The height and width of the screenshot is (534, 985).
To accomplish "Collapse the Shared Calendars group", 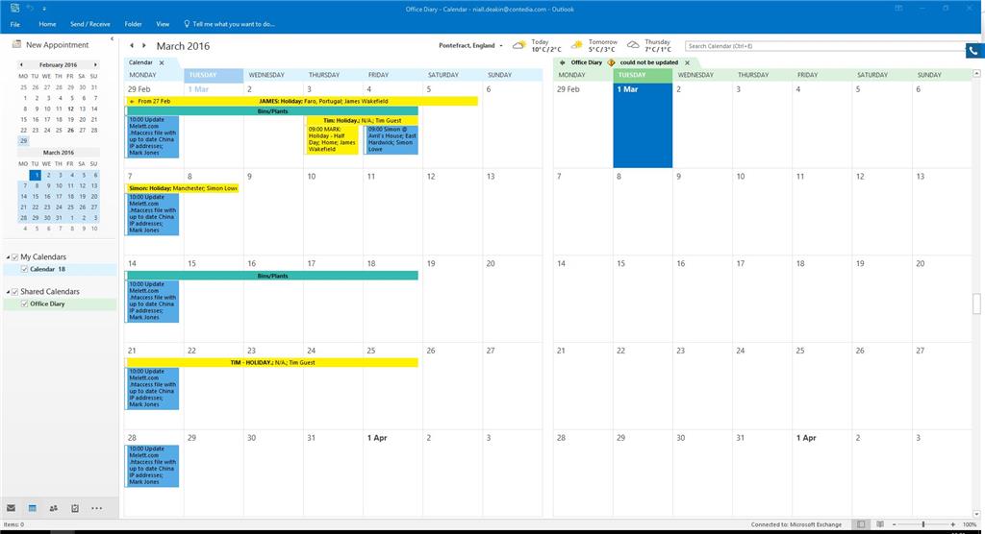I will tap(8, 292).
